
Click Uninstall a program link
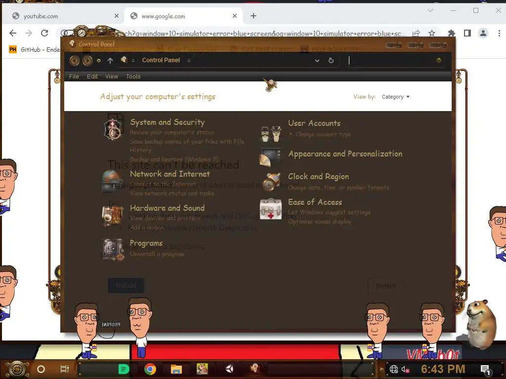[x=157, y=254]
